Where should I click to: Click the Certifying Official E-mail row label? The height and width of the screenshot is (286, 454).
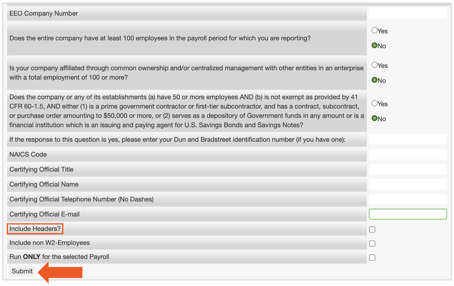[x=44, y=214]
